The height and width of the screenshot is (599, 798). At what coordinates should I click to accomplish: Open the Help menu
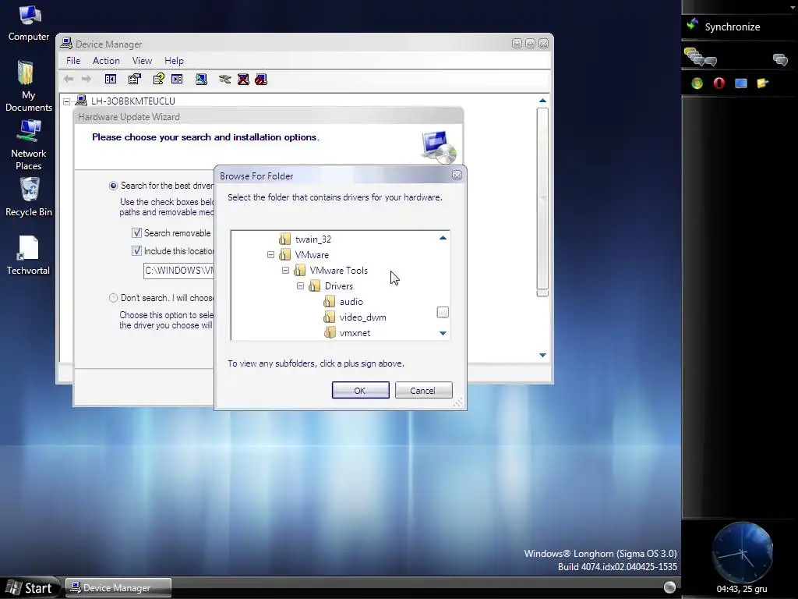tap(174, 61)
